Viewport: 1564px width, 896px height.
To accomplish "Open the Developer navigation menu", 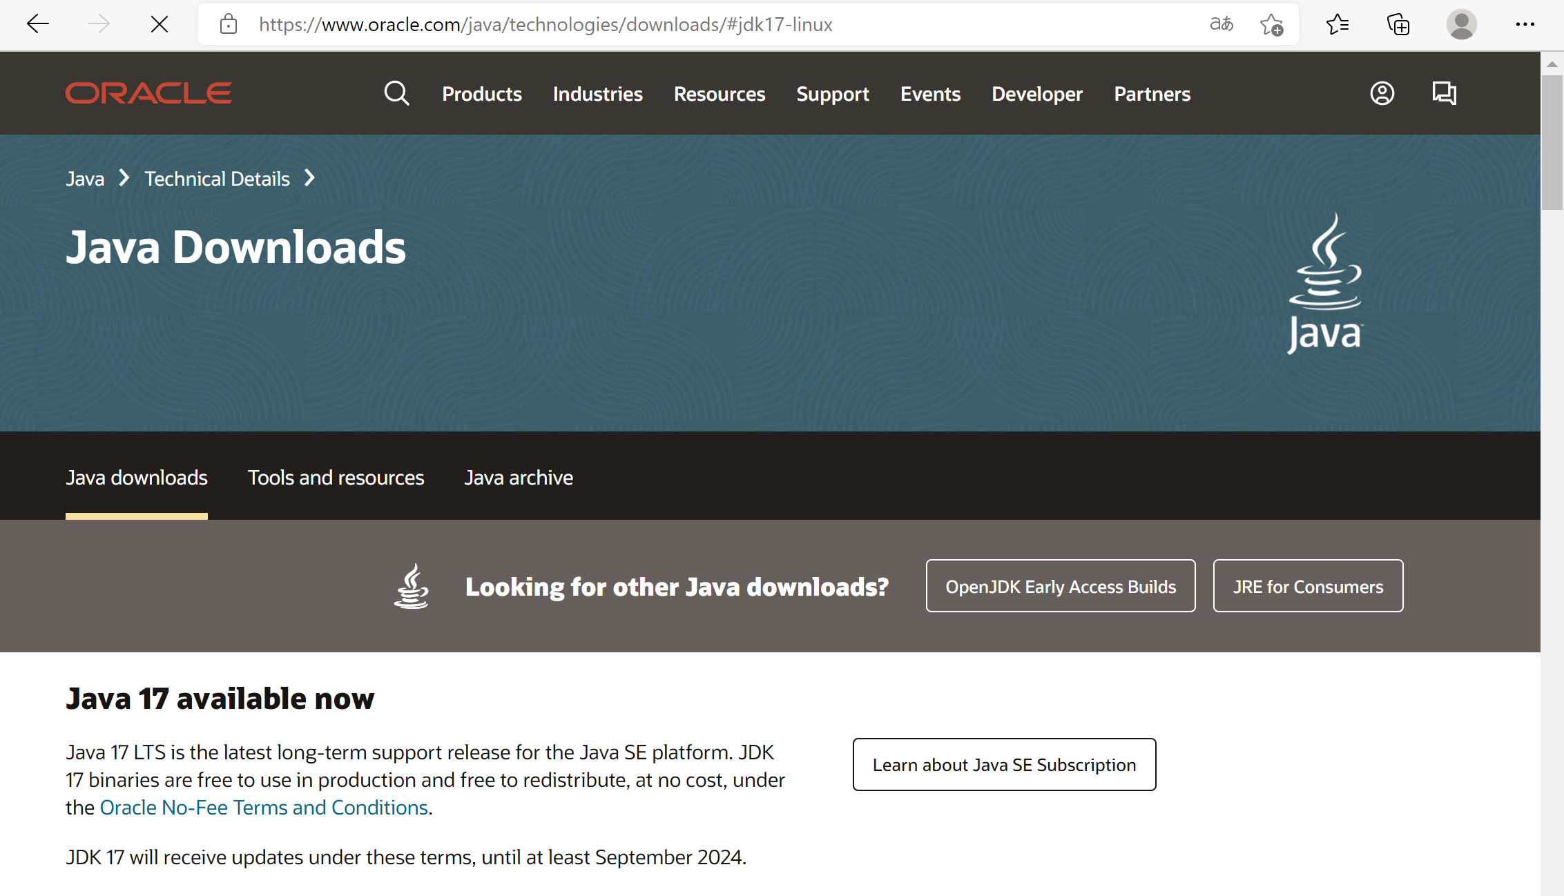I will (x=1037, y=94).
